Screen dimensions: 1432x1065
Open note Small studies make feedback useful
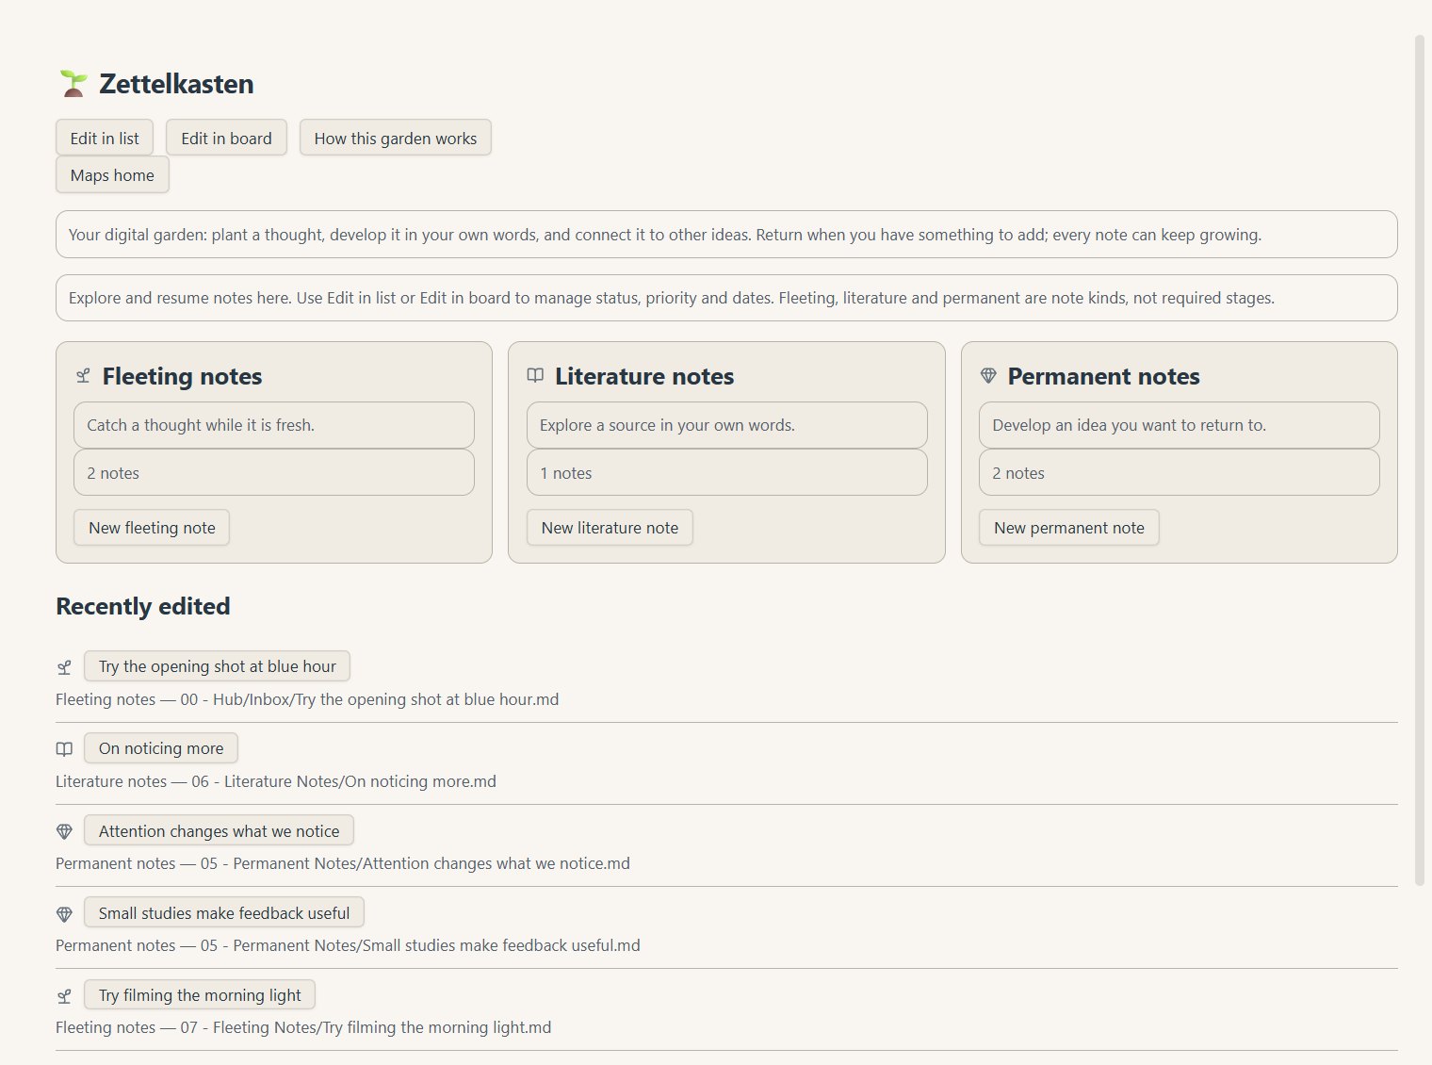(224, 912)
